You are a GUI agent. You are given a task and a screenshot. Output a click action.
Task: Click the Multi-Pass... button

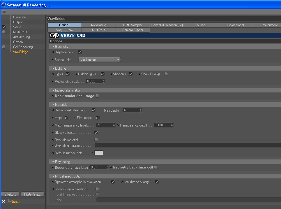tap(33, 194)
